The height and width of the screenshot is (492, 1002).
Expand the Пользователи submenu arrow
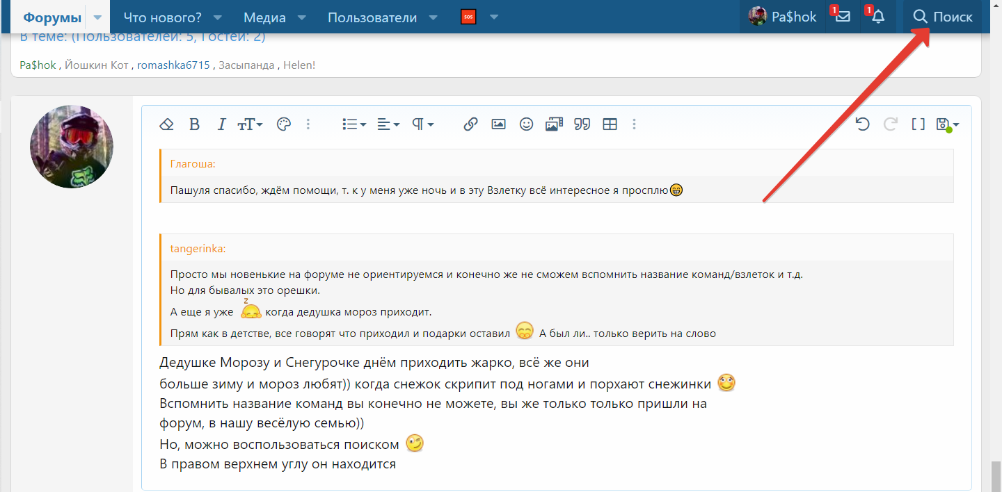tap(434, 17)
